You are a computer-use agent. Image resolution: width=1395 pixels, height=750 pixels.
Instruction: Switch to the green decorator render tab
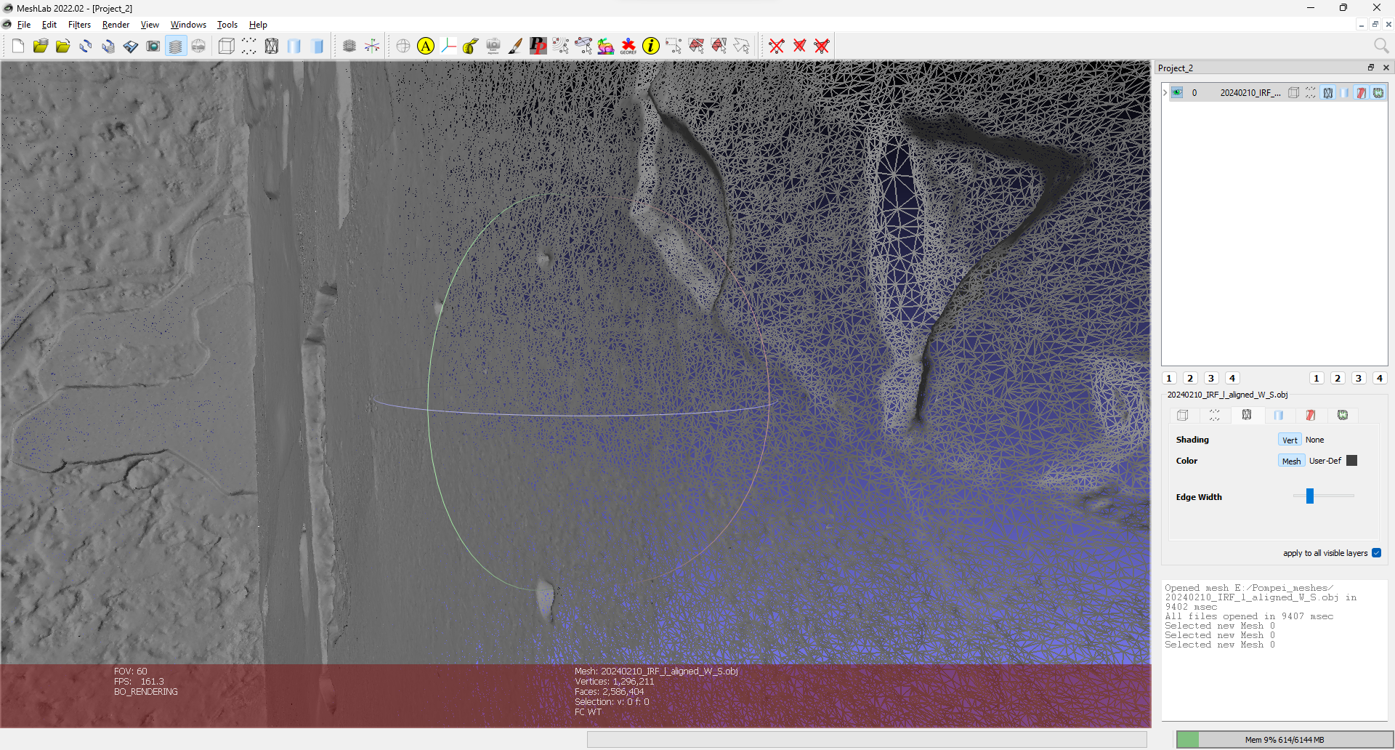(x=1343, y=415)
